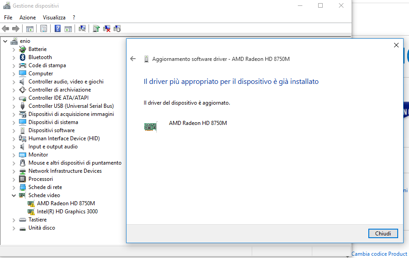Select Intel(R) HD Graphics 3000 in tree
Screen dimensions: 409x258
(x=67, y=212)
